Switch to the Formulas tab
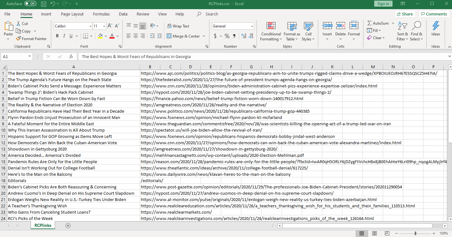 (101, 14)
